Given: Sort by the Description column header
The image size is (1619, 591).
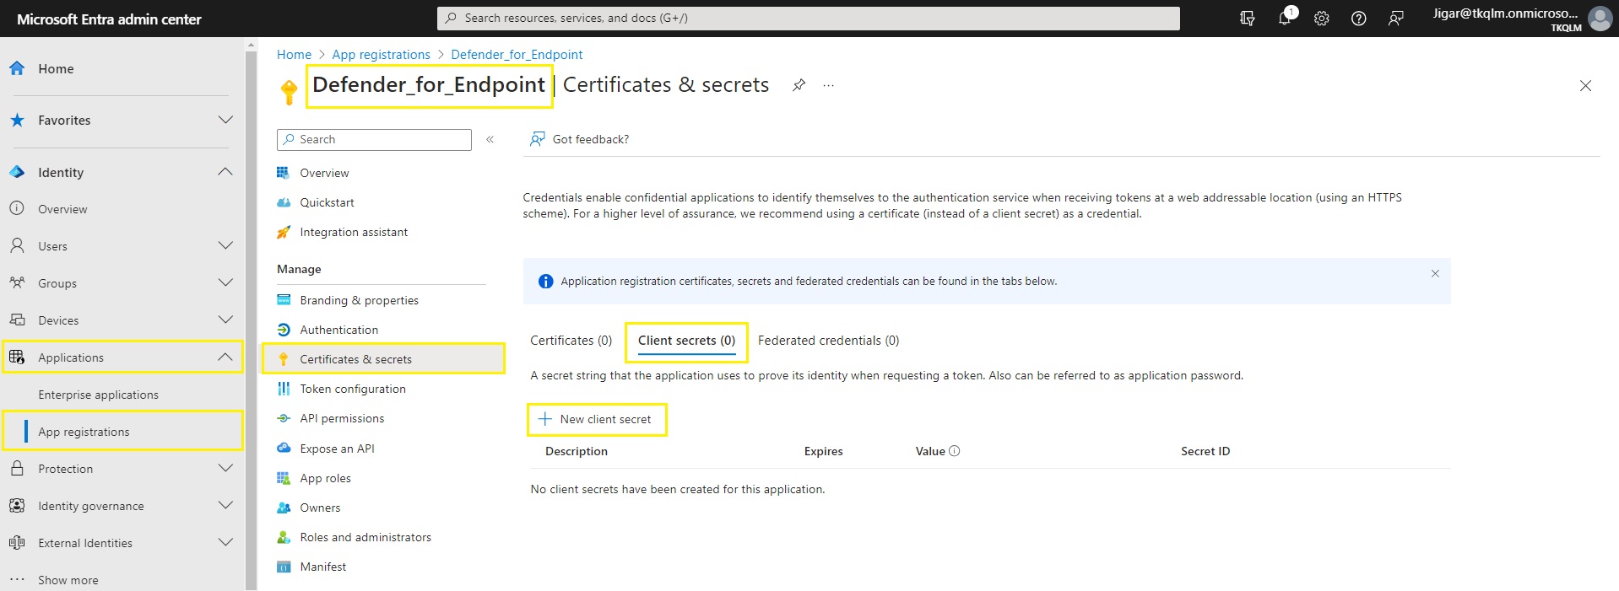Looking at the screenshot, I should (577, 451).
